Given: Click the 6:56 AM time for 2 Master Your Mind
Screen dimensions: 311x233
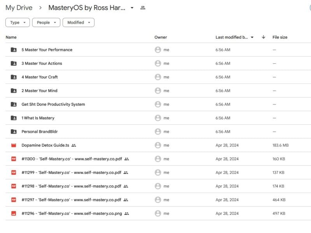Looking at the screenshot, I should tap(223, 91).
